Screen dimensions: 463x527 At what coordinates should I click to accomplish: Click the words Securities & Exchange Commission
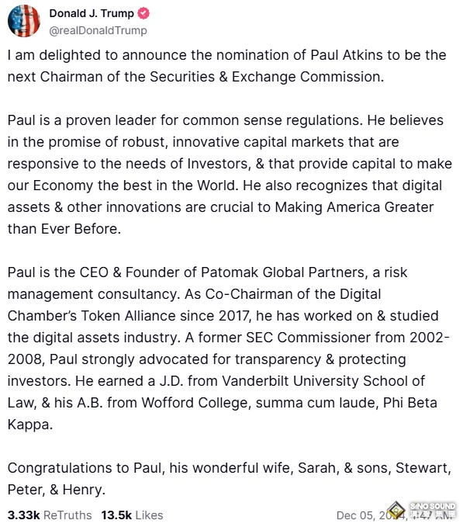tap(265, 77)
